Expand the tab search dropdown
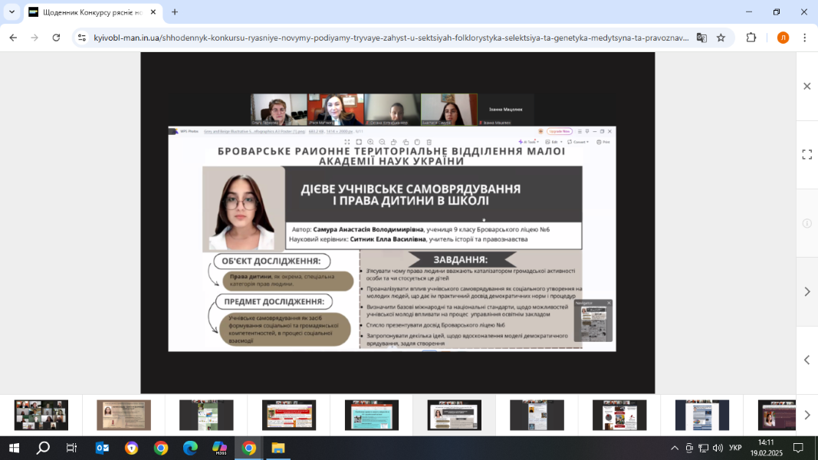The image size is (818, 460). click(x=11, y=12)
